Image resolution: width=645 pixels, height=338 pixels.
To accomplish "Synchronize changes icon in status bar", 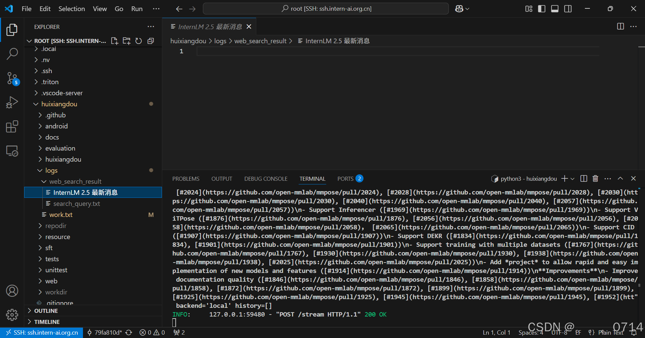I will click(129, 333).
